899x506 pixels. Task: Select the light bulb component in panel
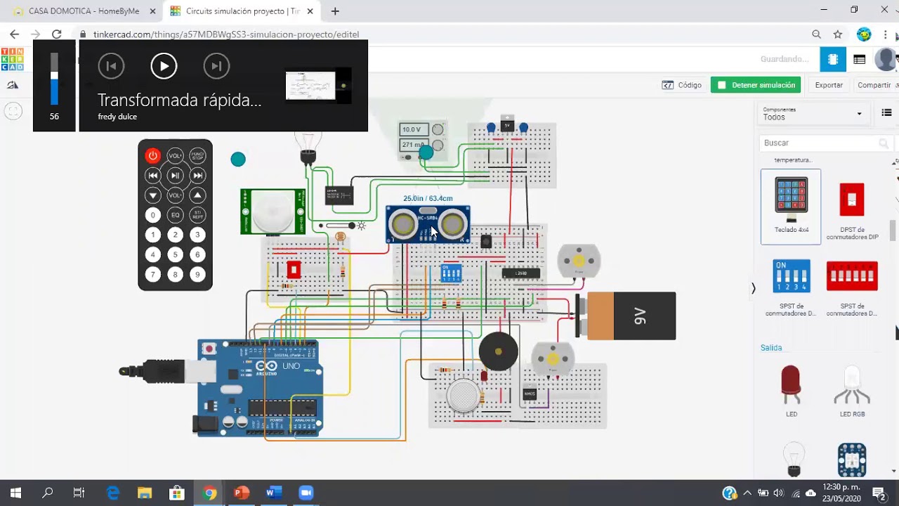(x=794, y=458)
